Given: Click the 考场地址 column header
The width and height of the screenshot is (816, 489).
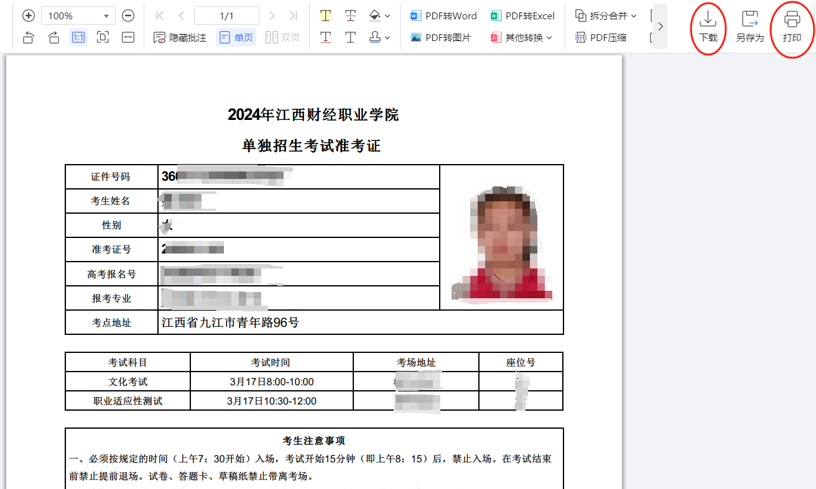Looking at the screenshot, I should coord(416,362).
